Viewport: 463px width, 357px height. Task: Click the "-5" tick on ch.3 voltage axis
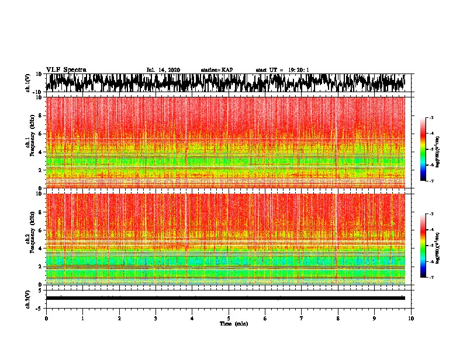tap(39, 309)
